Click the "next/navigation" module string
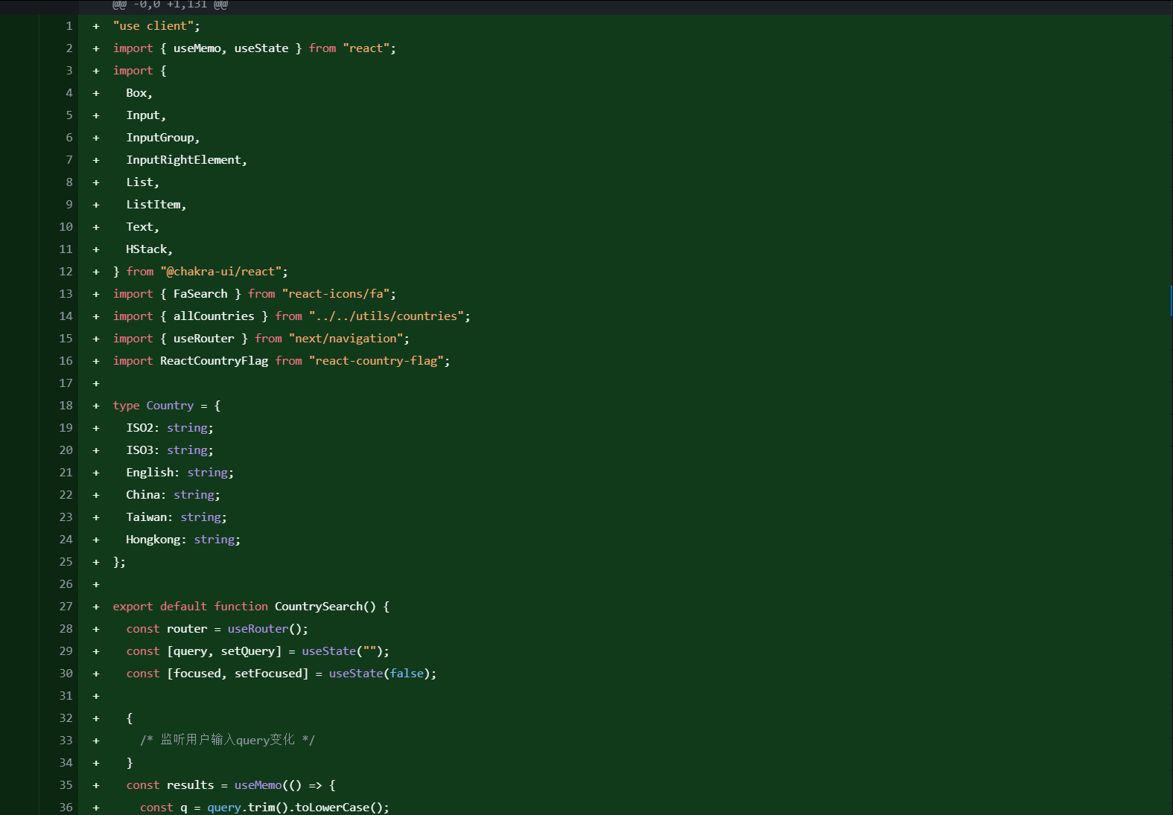The image size is (1173, 815). pyautogui.click(x=346, y=339)
